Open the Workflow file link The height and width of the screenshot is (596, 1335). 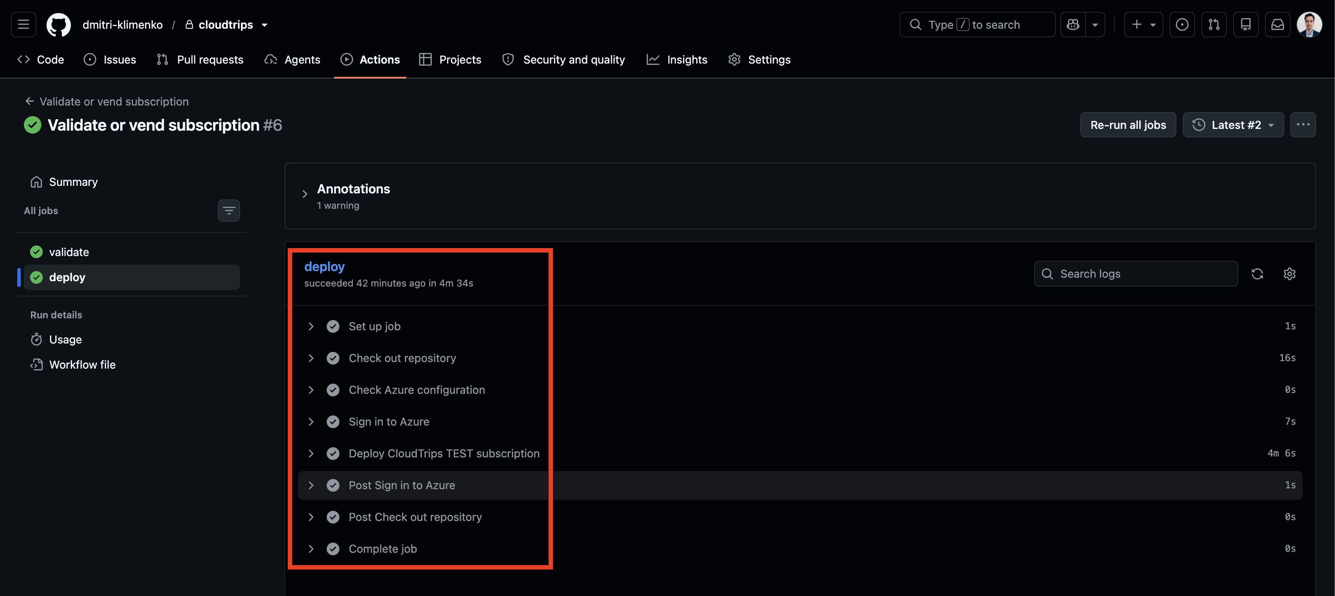point(72,365)
